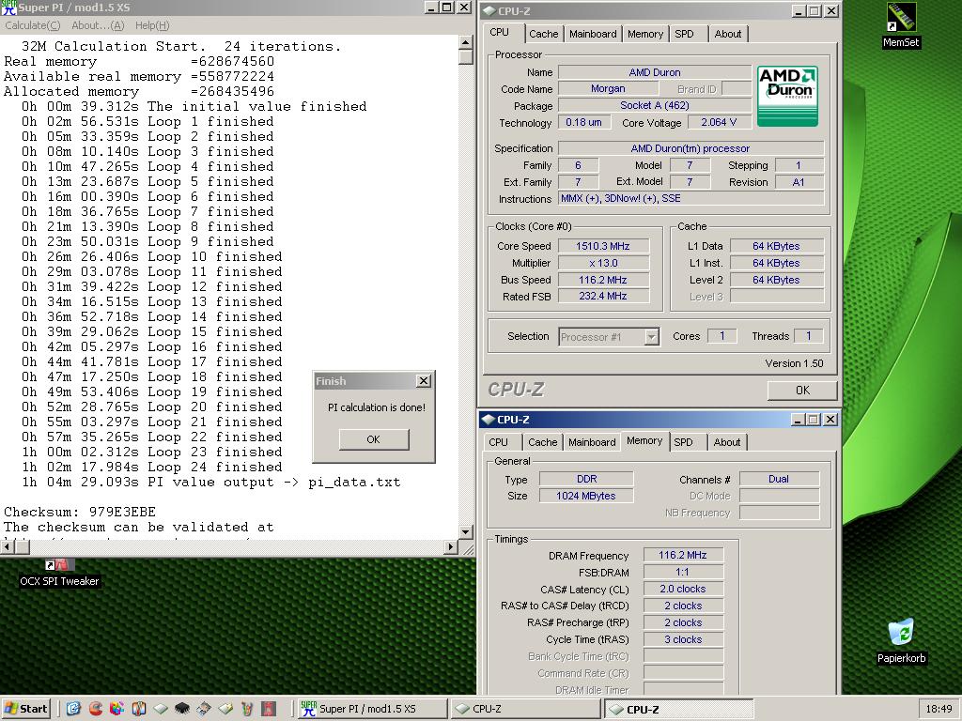The width and height of the screenshot is (962, 721).
Task: Click OK in the upper CPU-Z window
Action: point(802,391)
